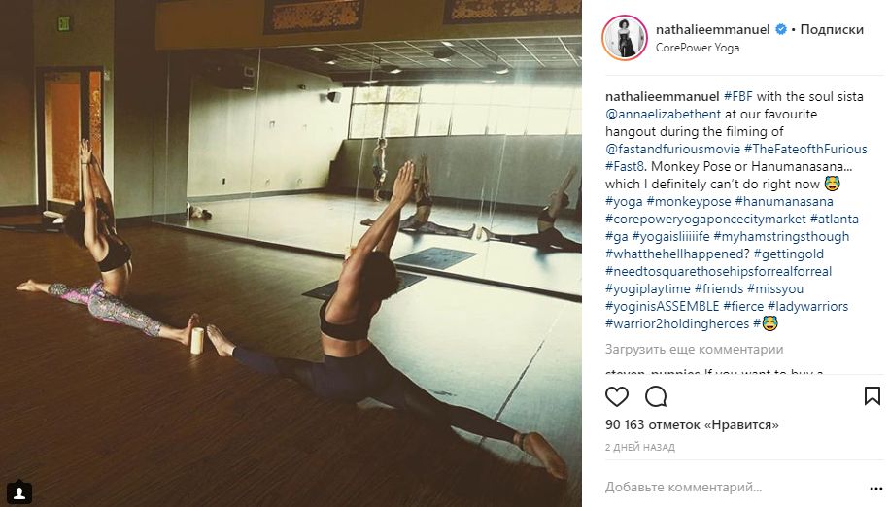This screenshot has width=889, height=507.
Task: Click the #hanumanasana hashtag
Action: click(783, 201)
